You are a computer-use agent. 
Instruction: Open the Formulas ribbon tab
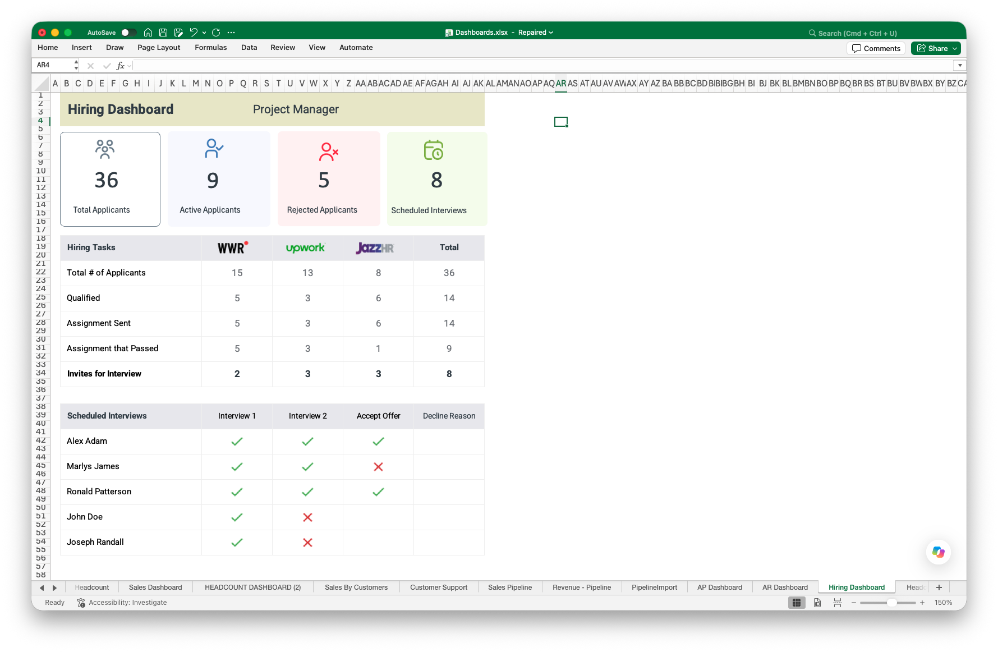(x=211, y=48)
